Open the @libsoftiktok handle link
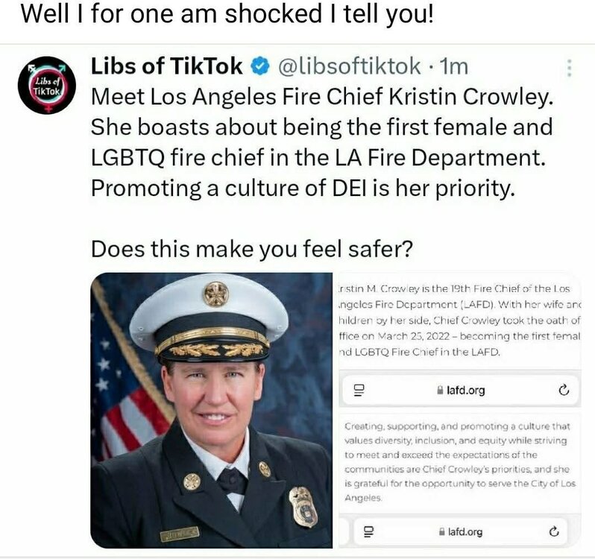The image size is (595, 559). [x=350, y=66]
